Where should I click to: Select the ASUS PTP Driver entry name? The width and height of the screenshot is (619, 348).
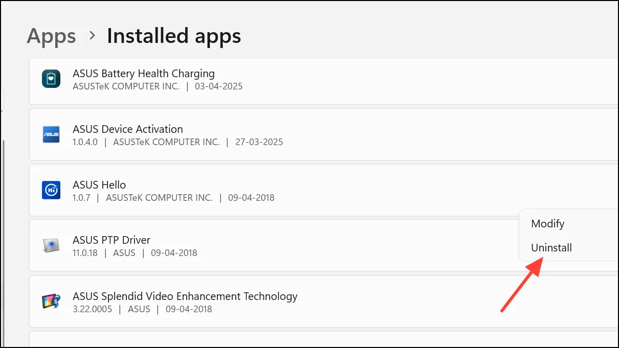coord(112,240)
